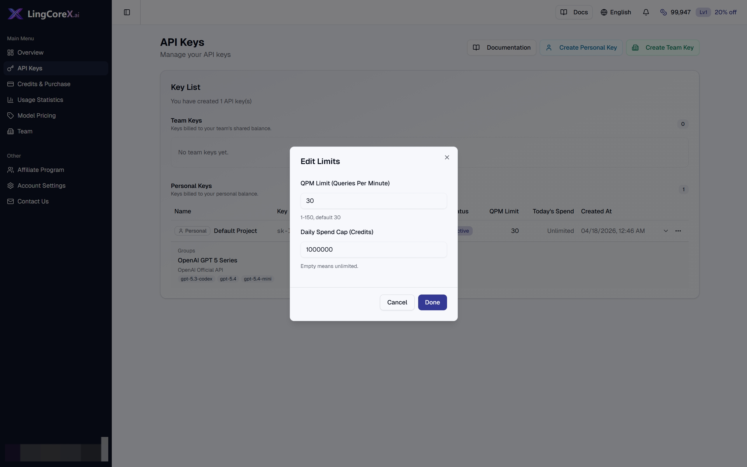Click the QPM Limit column header

[x=504, y=211]
